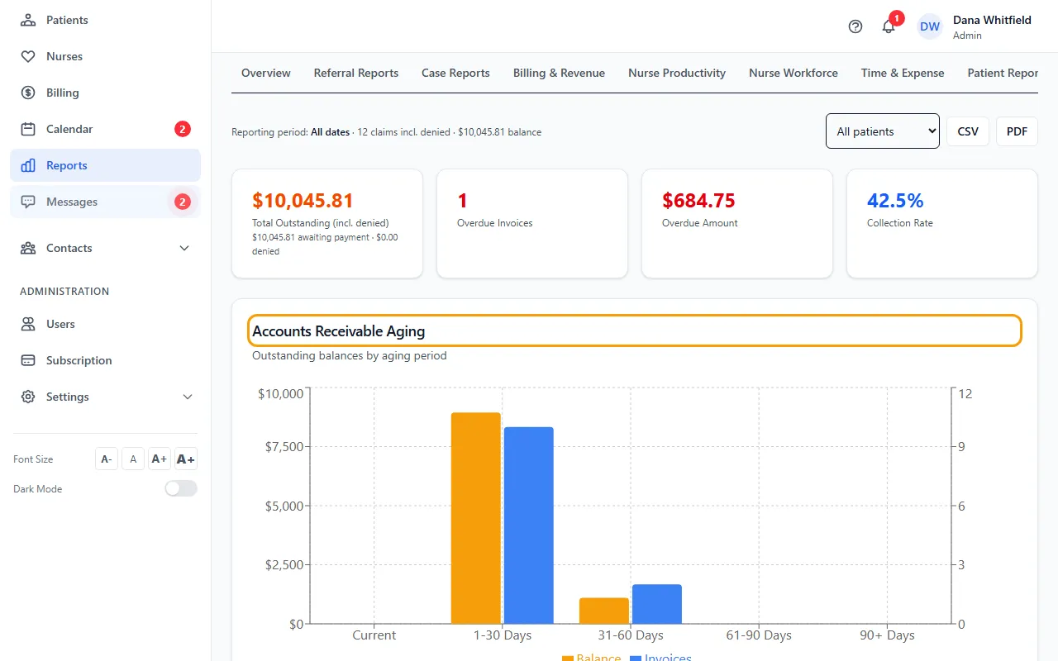Select the largest bold A+ font size
Screen dimensions: 1058x661
[x=186, y=459]
